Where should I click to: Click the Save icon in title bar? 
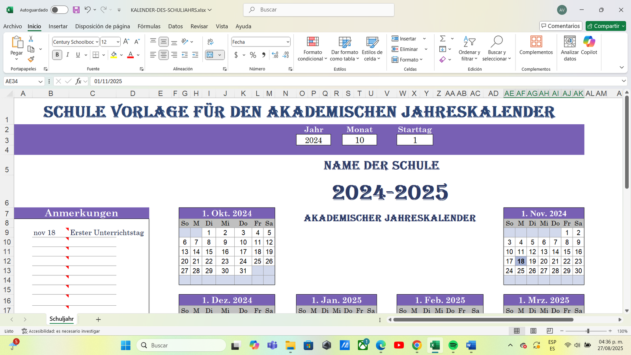click(x=77, y=10)
